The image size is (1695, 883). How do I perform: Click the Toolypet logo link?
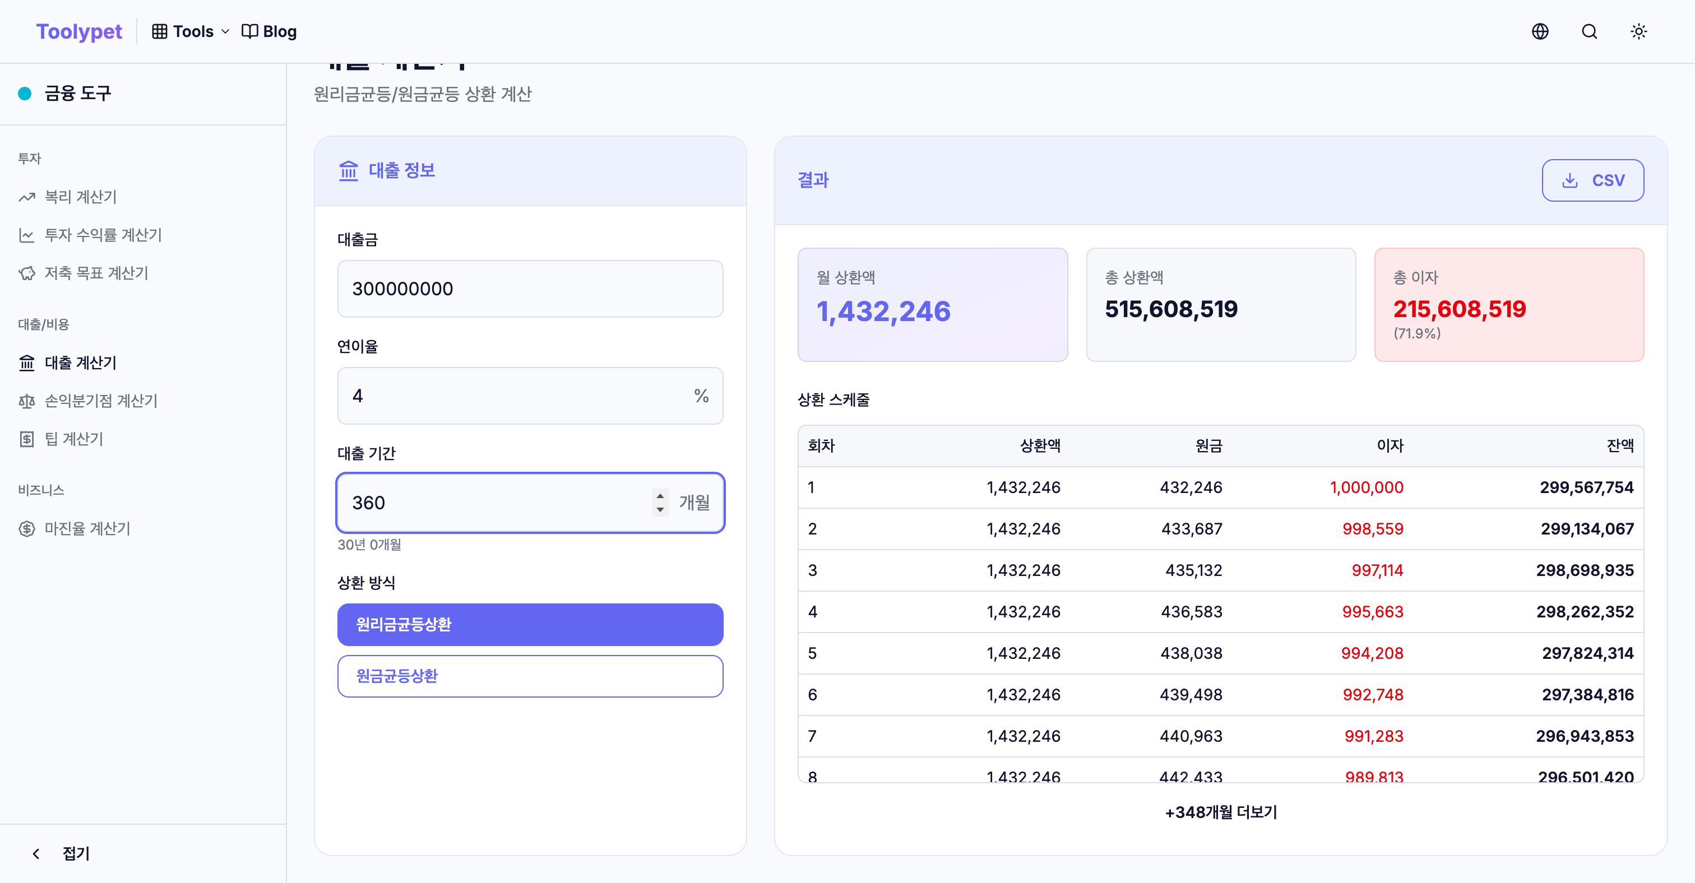pyautogui.click(x=79, y=31)
